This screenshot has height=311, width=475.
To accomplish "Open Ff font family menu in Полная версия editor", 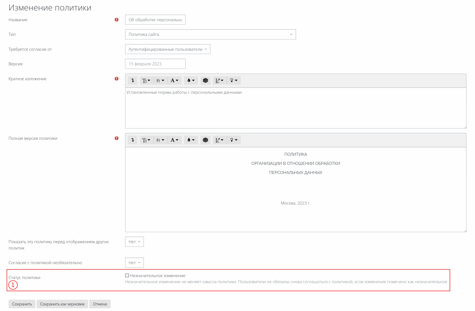I will (x=160, y=140).
